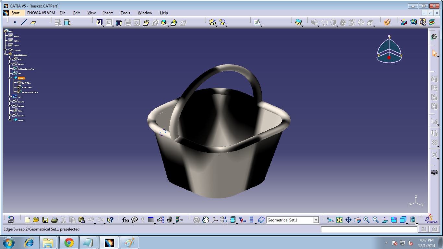
Task: Click the command input field in status bar
Action: (369, 229)
